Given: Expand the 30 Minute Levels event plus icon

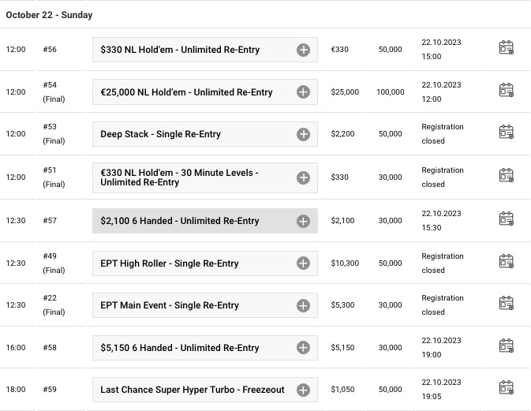Looking at the screenshot, I should click(x=303, y=177).
